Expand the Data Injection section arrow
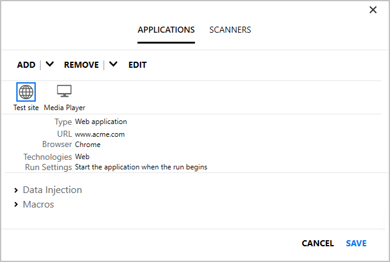390x262 pixels. click(16, 190)
